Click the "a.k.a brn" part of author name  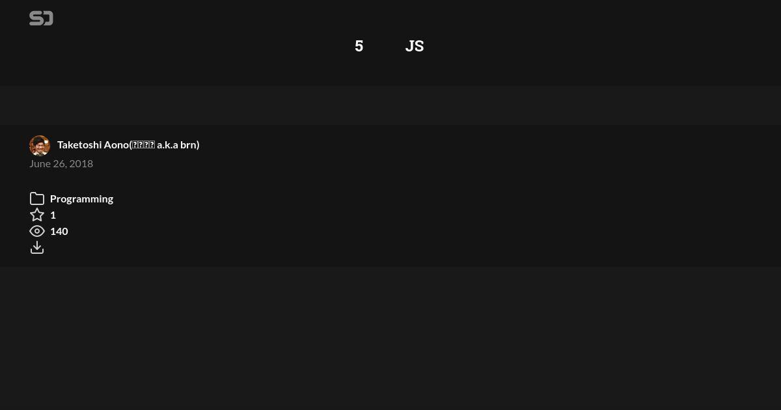[176, 144]
